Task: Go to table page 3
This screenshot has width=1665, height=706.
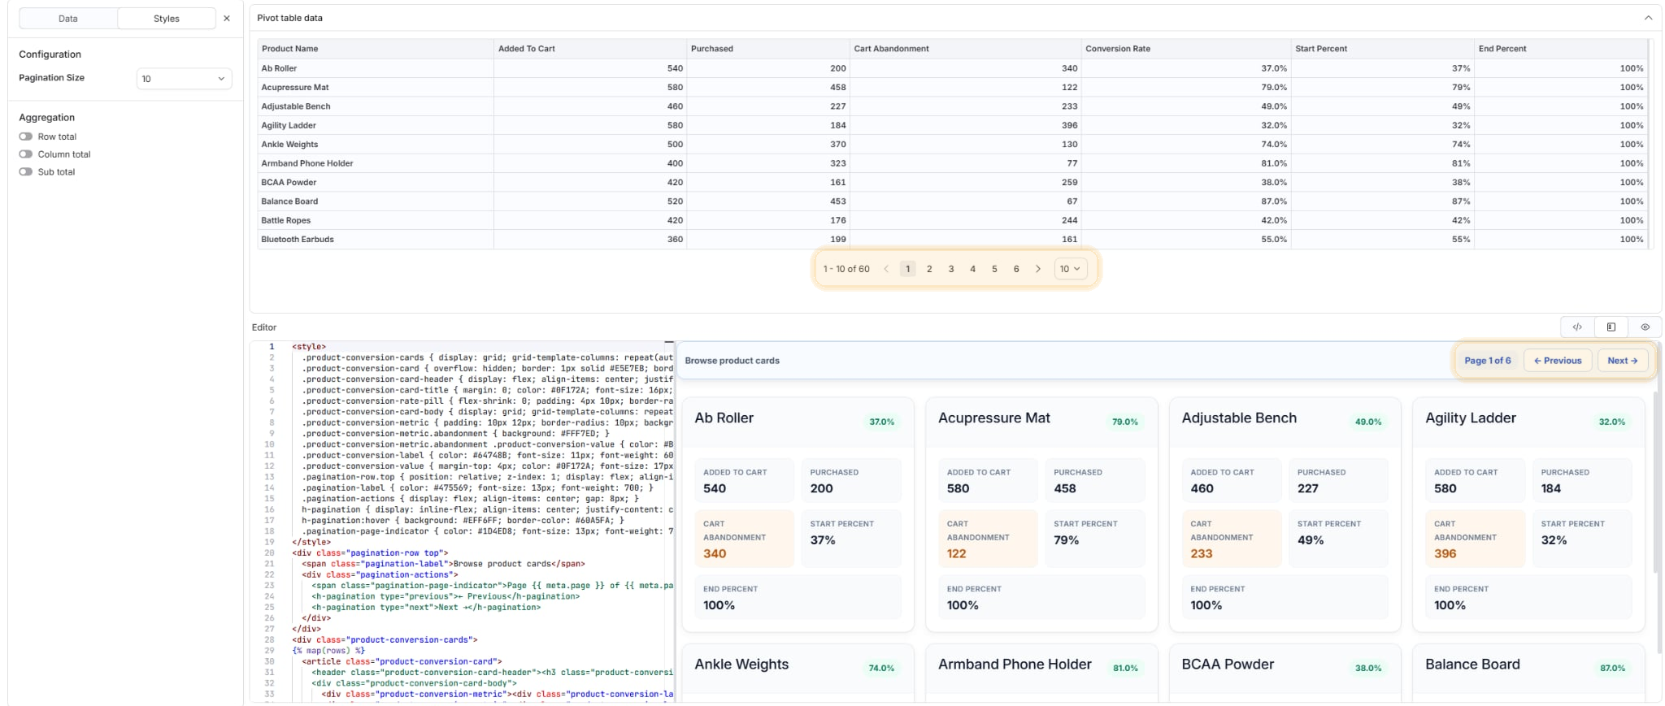Action: [951, 269]
